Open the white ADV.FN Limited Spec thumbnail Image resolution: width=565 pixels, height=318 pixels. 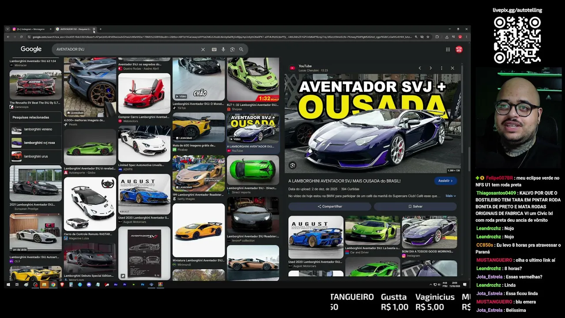point(144,144)
